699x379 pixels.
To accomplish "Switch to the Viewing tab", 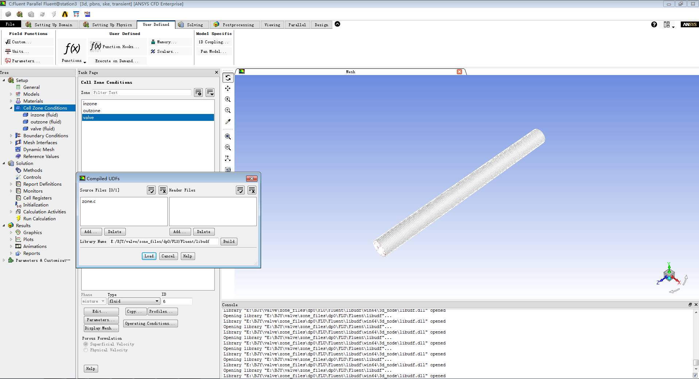I will pyautogui.click(x=272, y=25).
